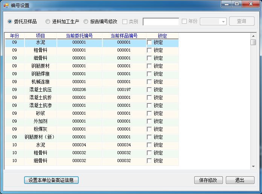Lock the 混凝土抗压 row checkbox

click(x=149, y=90)
